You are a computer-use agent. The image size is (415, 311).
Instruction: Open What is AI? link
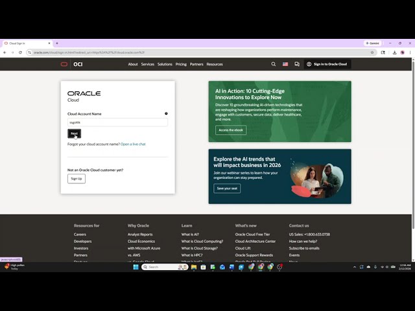click(190, 235)
